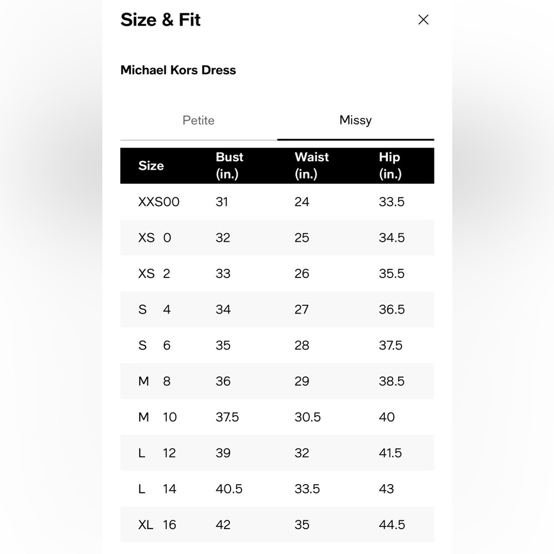Select the S 4 size row
554x554 pixels.
pos(278,309)
